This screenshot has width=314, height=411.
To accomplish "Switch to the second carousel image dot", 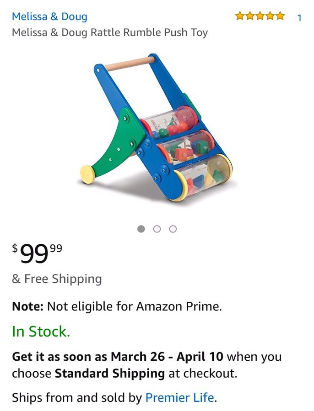I will click(157, 229).
